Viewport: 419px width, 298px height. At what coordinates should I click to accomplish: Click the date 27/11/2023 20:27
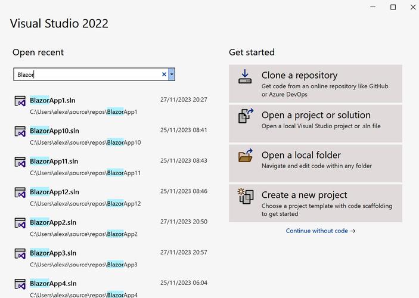coord(184,100)
